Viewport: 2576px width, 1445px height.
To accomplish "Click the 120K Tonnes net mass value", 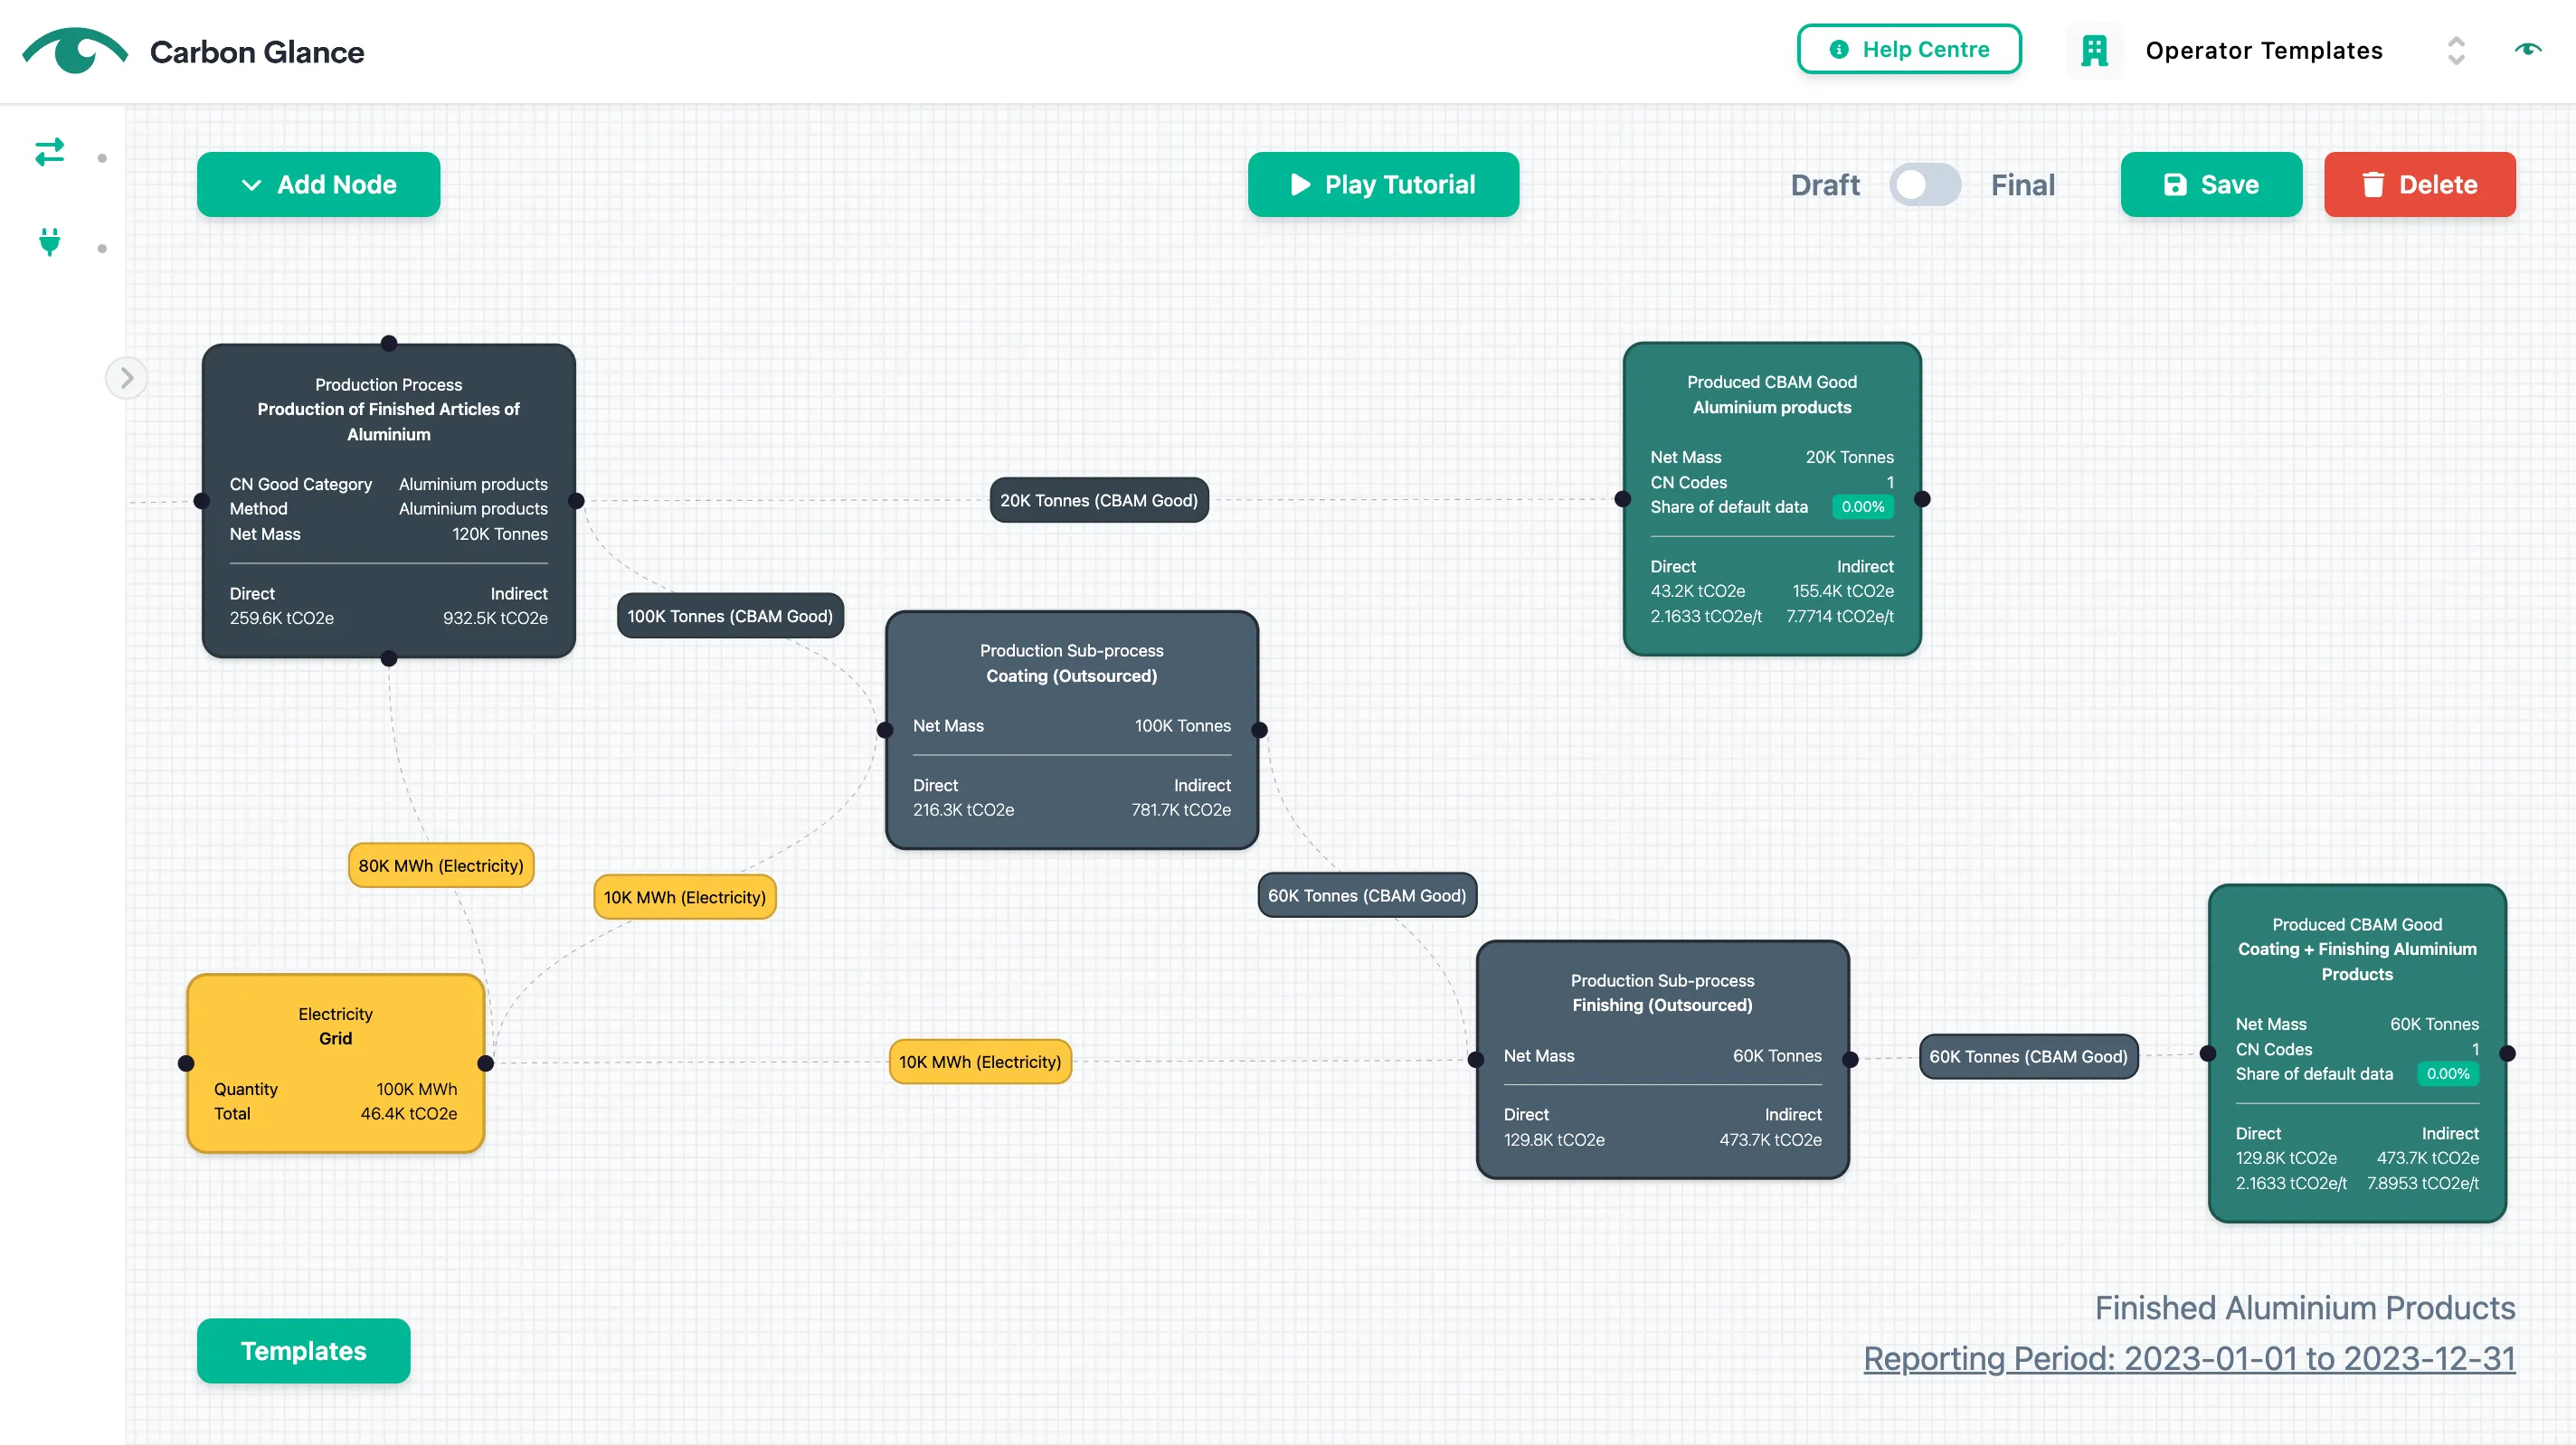I will 499,534.
